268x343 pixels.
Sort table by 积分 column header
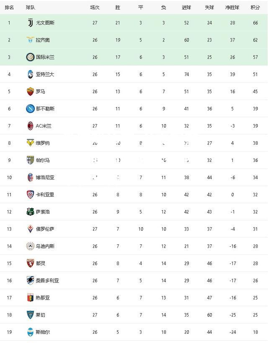pos(255,8)
